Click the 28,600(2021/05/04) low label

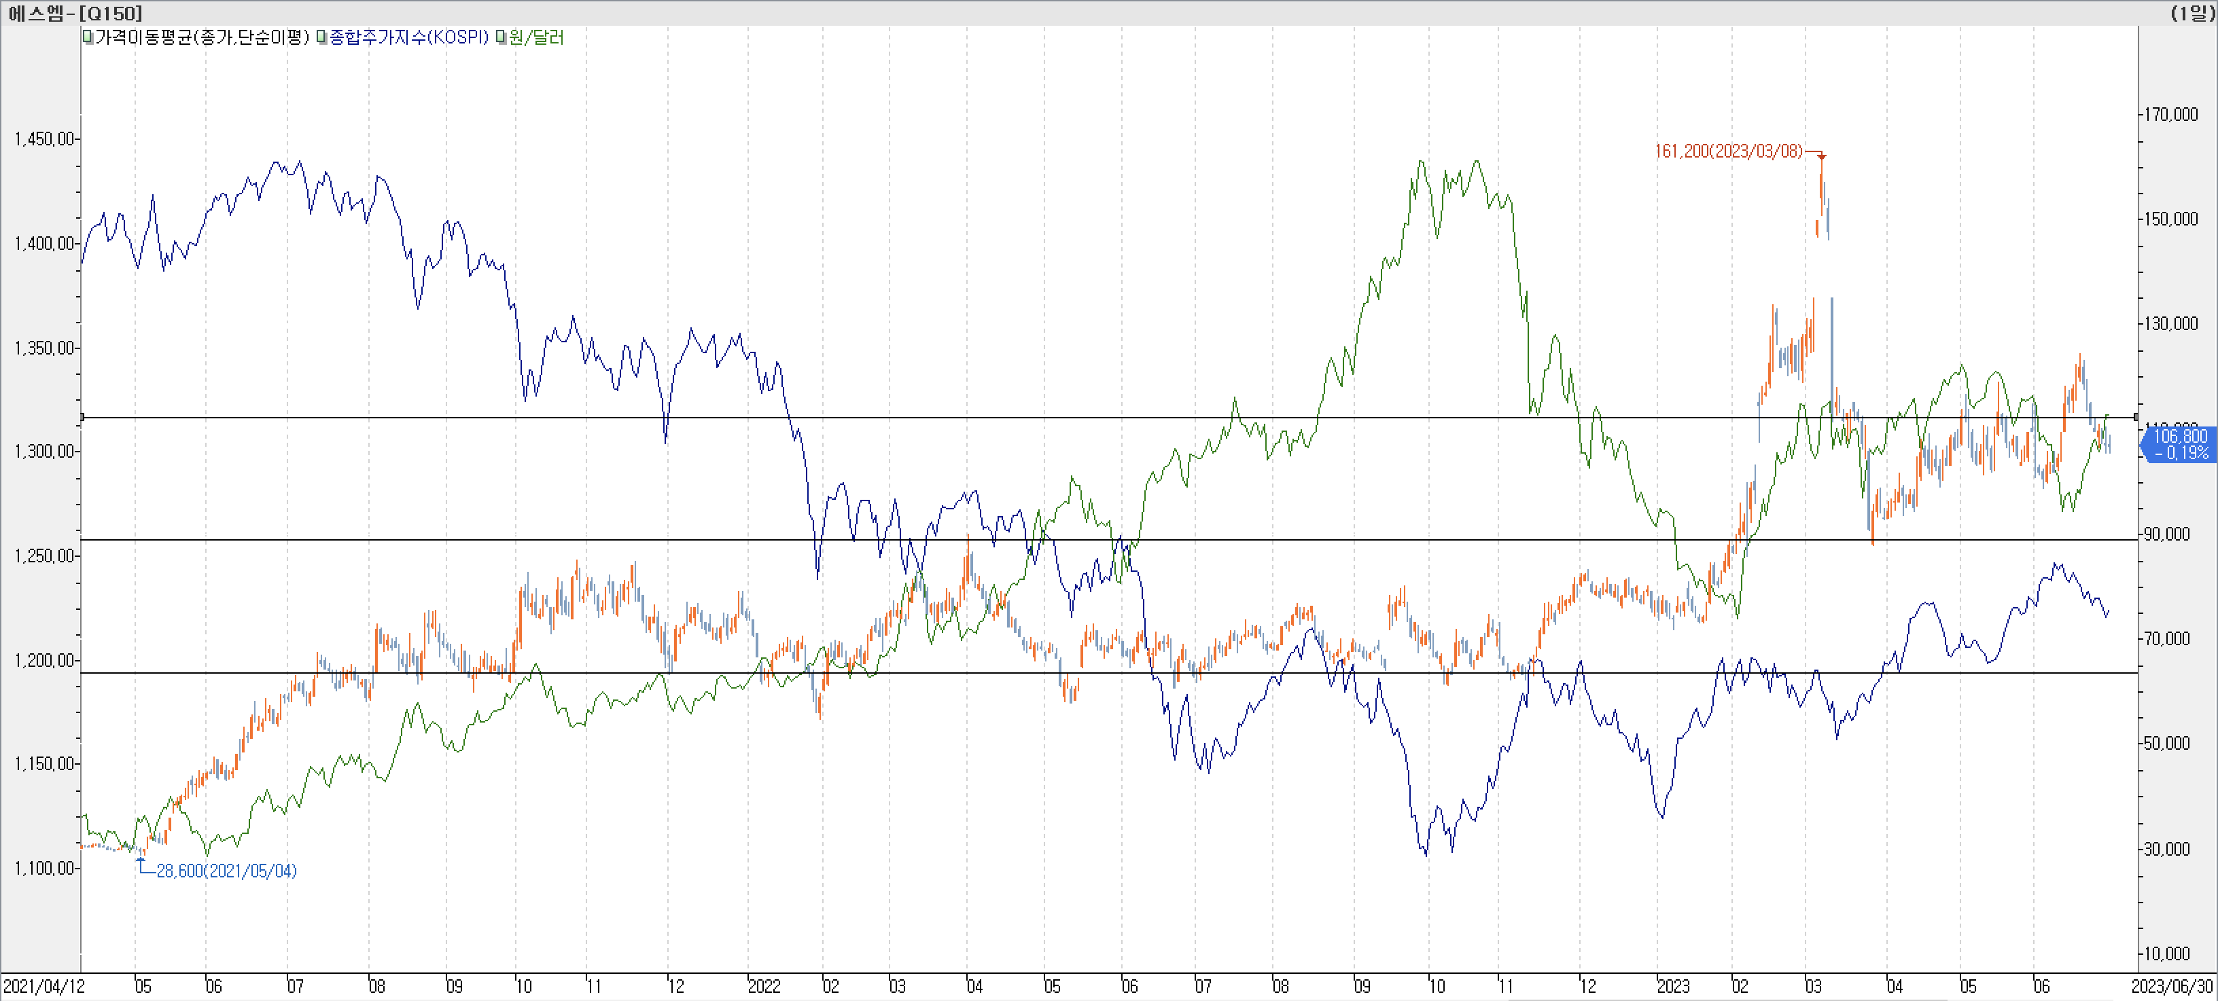[226, 871]
